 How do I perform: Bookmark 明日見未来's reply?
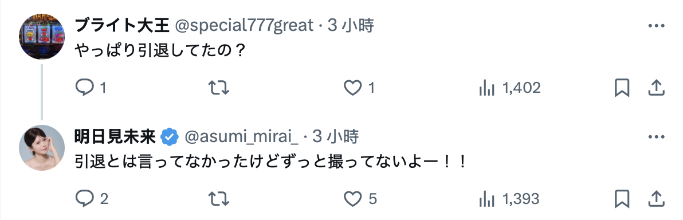[622, 199]
